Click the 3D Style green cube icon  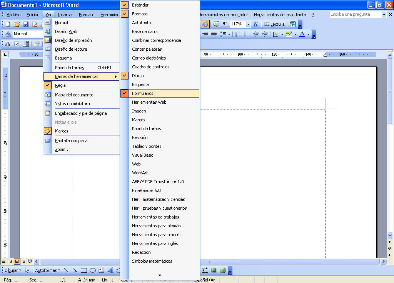click(x=222, y=270)
